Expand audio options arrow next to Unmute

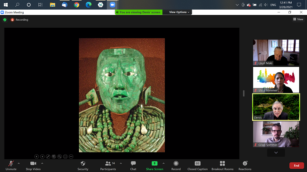(19, 163)
